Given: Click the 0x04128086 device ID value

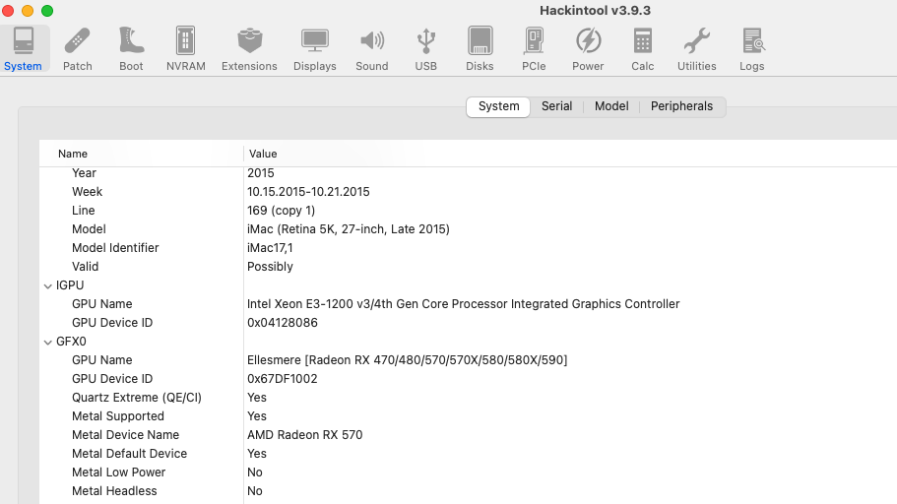Looking at the screenshot, I should 282,323.
